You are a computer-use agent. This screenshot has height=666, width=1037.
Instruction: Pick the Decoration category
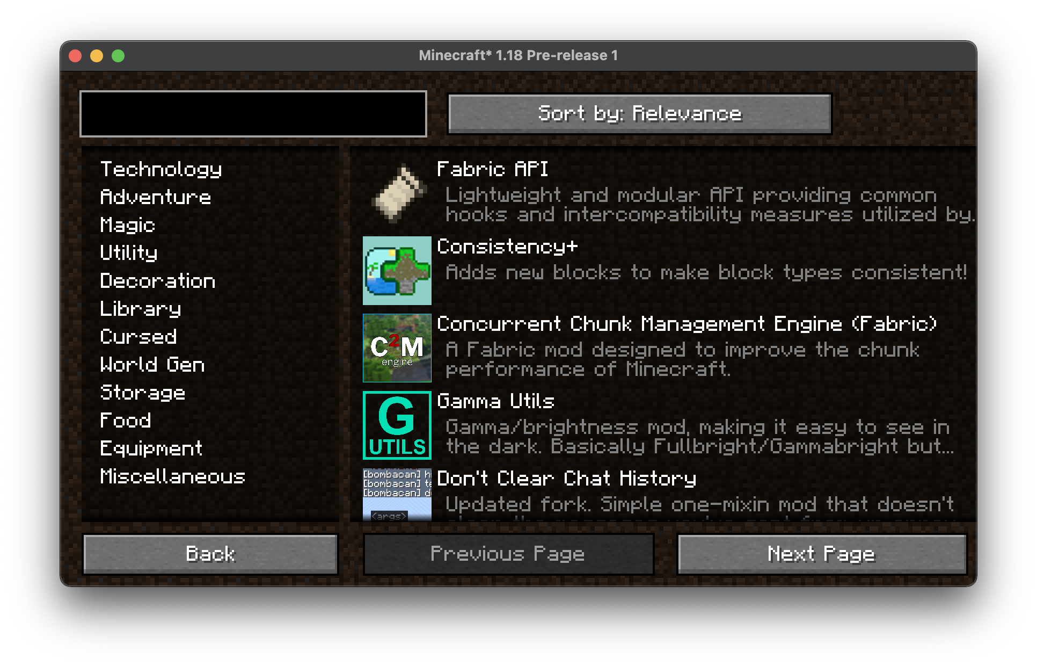158,281
